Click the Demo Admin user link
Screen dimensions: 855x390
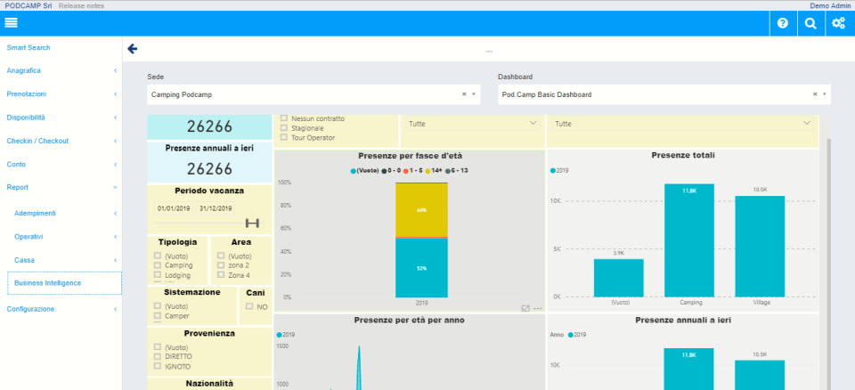830,5
